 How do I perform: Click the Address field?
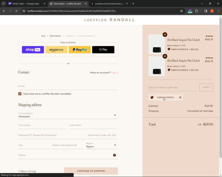[52, 135]
